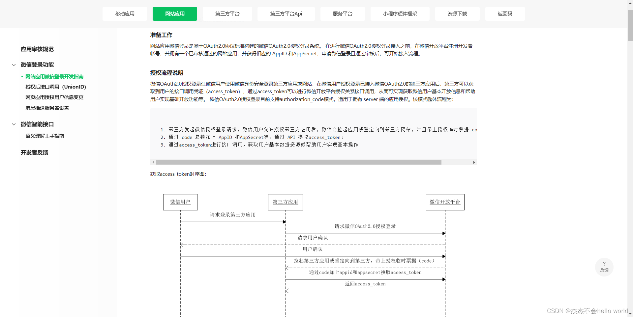The width and height of the screenshot is (633, 317).
Task: Click the 用户确认 diagram label
Action: pyautogui.click(x=313, y=249)
